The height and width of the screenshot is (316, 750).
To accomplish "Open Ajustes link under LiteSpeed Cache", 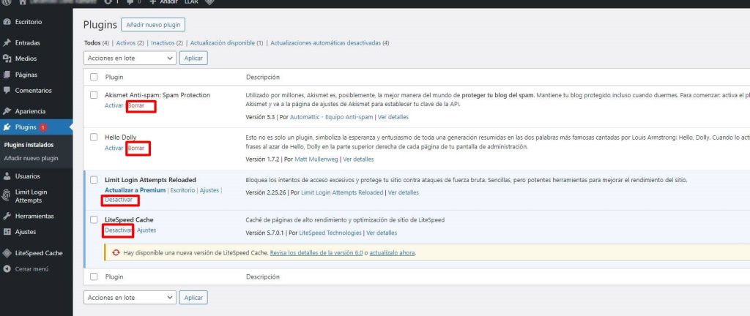I will (x=146, y=230).
